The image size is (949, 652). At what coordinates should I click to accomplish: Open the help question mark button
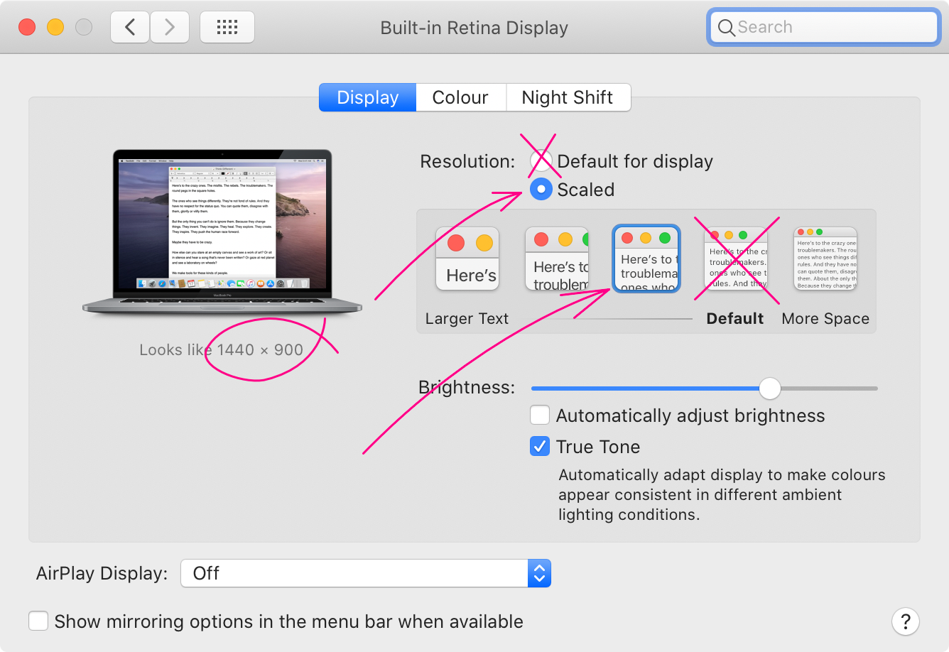906,622
